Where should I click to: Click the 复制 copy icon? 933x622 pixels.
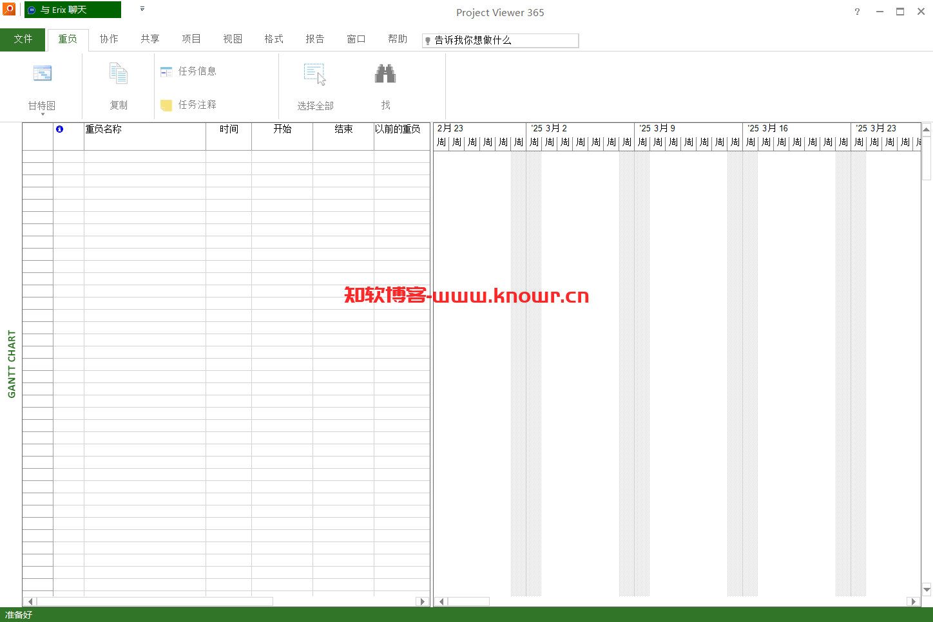119,73
